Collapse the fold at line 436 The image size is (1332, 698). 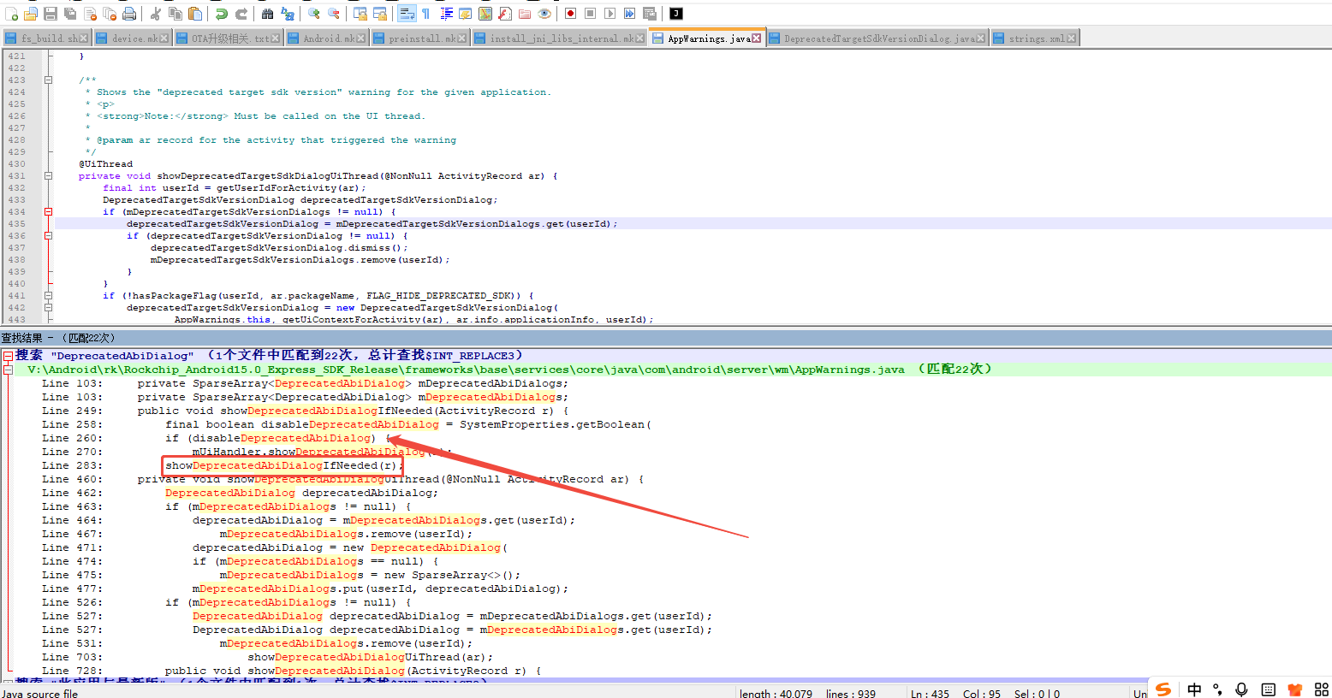point(48,236)
